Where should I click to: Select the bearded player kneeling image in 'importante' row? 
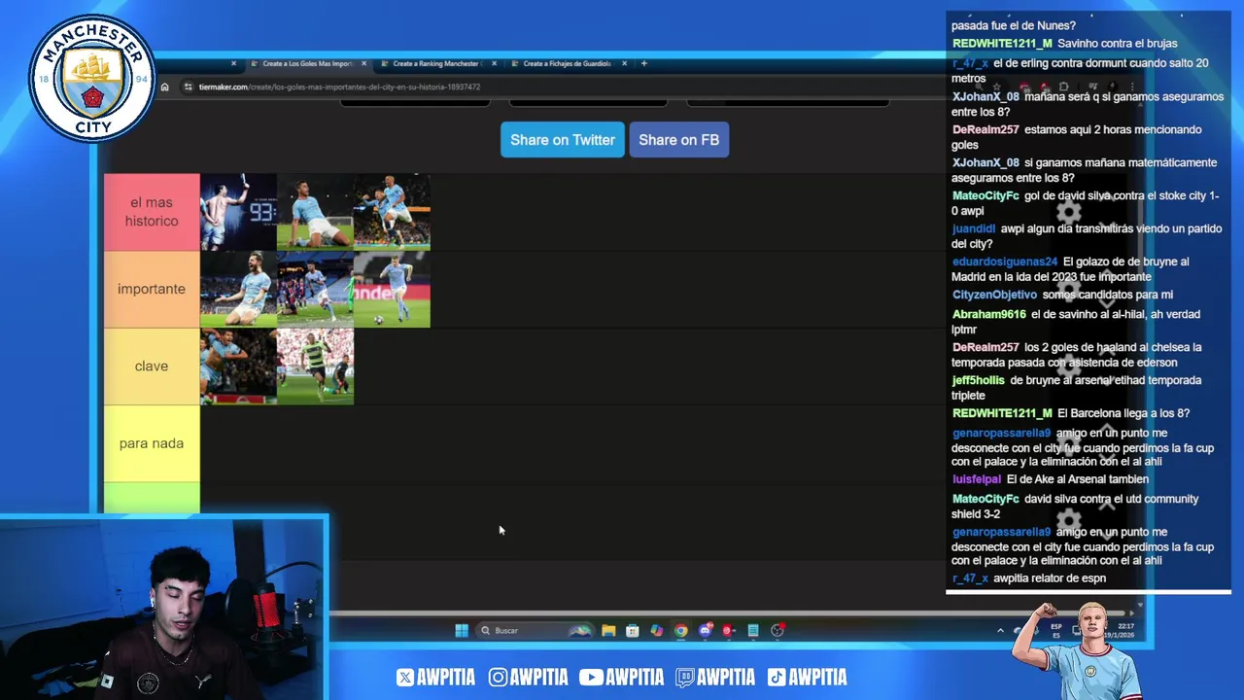point(238,289)
